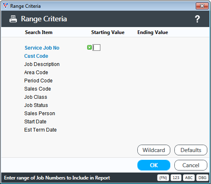Image resolution: width=211 pixels, height=184 pixels.
Task: Click the printer icon in header
Action: [x=13, y=19]
